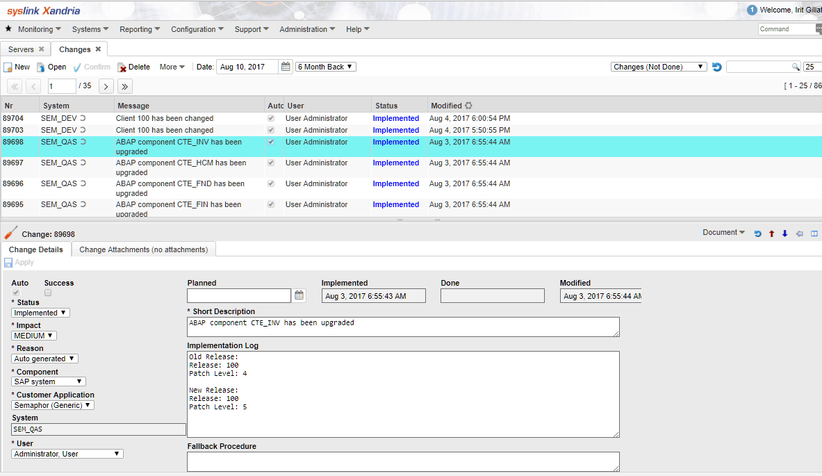The height and width of the screenshot is (476, 822).
Task: Click blue down arrow in Change panel
Action: tap(784, 233)
